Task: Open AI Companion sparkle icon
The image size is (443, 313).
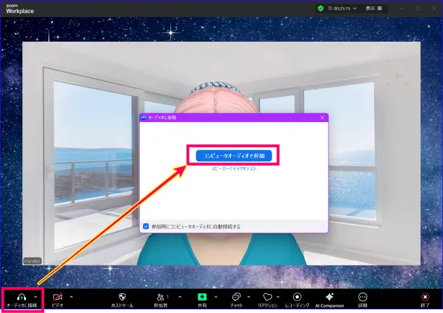Action: (x=329, y=297)
